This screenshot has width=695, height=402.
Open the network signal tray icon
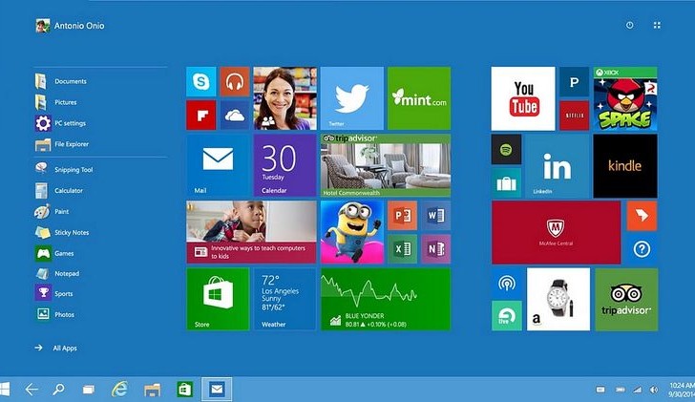(637, 390)
